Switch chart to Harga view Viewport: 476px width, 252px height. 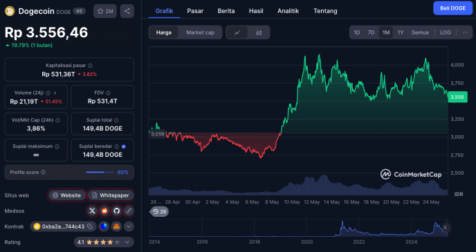(163, 32)
